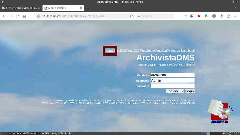
Task: Click the volume speaker tray icon
Action: click(224, 133)
